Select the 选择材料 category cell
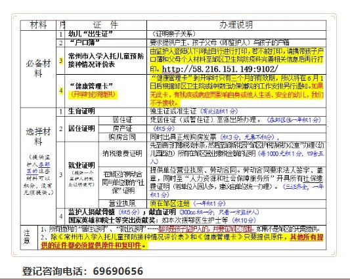 click(38, 136)
